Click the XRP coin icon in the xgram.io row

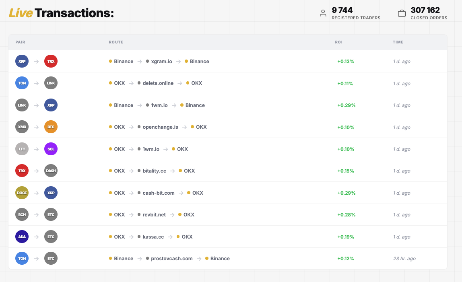pyautogui.click(x=22, y=61)
